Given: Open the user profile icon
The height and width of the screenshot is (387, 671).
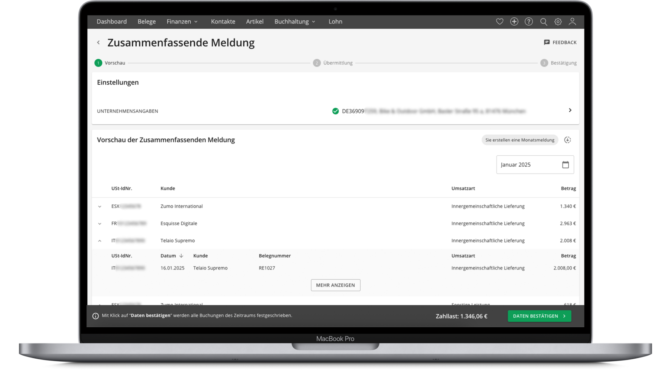Looking at the screenshot, I should tap(572, 22).
